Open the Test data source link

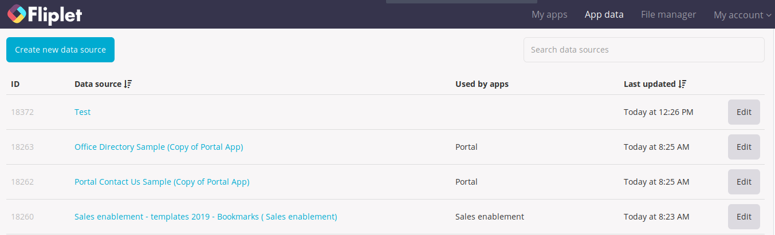point(82,112)
